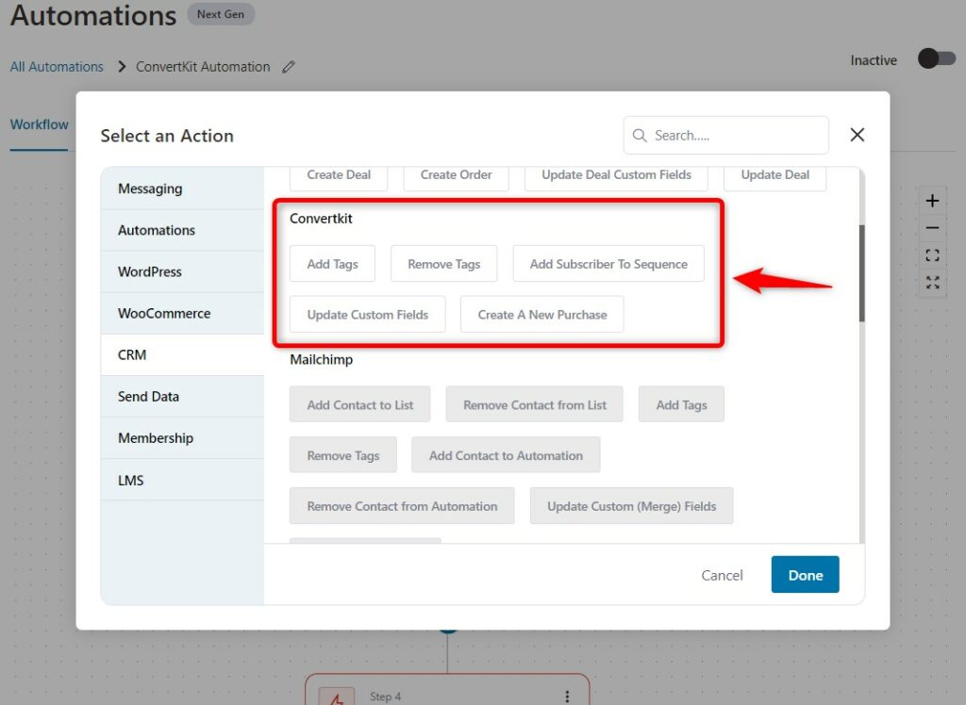The width and height of the screenshot is (966, 705).
Task: Choose Update Custom (Merge) Fields action
Action: 631,506
